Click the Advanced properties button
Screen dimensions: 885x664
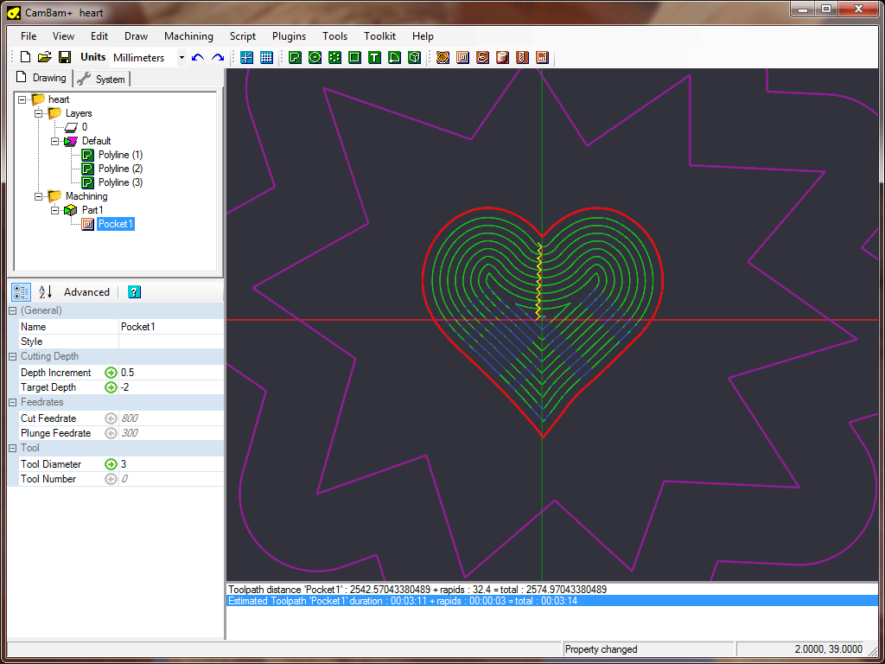coord(86,292)
